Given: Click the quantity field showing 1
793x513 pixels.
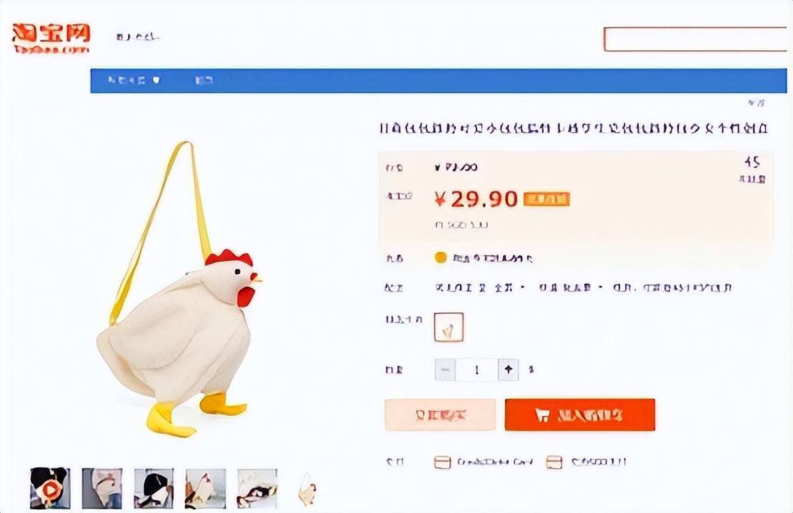Looking at the screenshot, I should 476,370.
